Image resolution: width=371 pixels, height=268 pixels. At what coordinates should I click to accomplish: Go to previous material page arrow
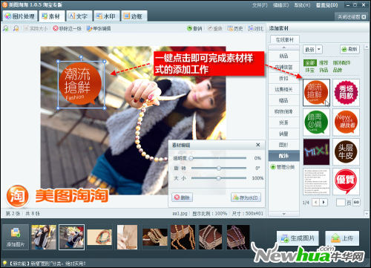click(x=315, y=203)
